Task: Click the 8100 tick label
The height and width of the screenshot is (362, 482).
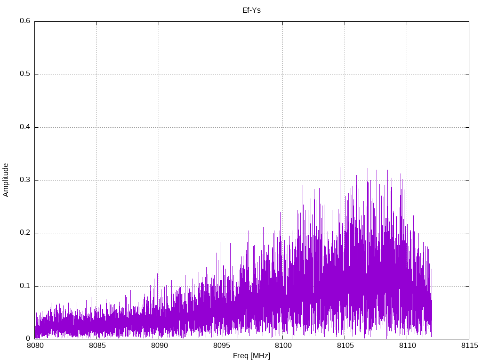Action: point(283,346)
